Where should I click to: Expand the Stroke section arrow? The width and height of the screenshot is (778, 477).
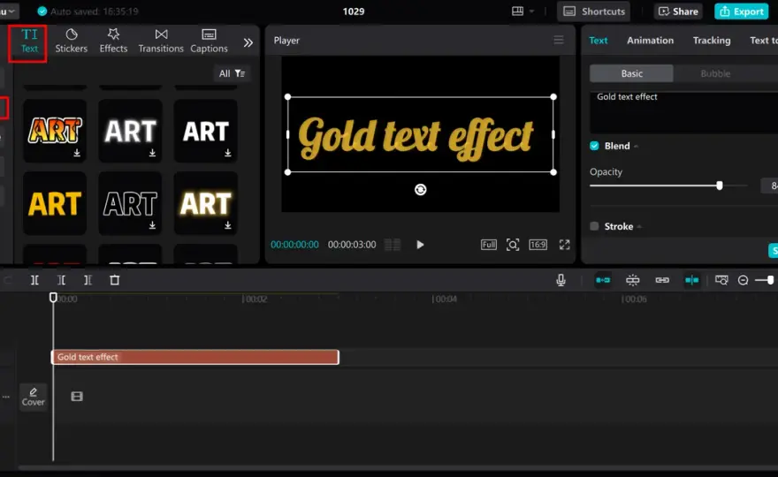click(x=639, y=227)
